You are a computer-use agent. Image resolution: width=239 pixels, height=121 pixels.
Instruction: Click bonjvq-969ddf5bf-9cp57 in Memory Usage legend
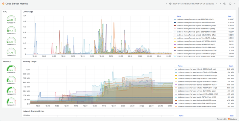[x=197, y=85]
